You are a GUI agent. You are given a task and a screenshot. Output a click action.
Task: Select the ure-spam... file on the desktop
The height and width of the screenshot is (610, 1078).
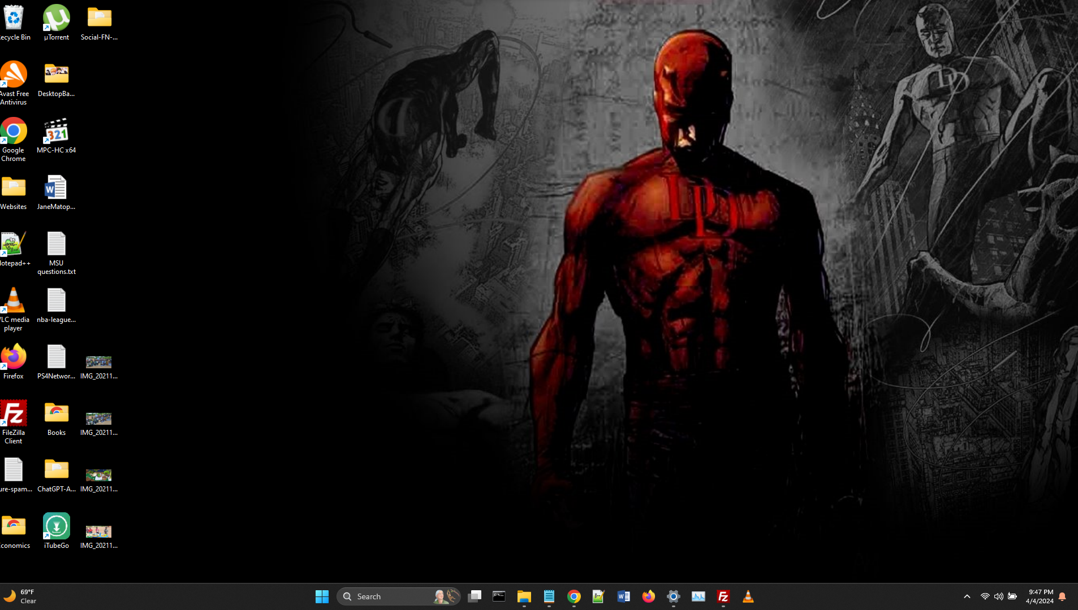14,474
